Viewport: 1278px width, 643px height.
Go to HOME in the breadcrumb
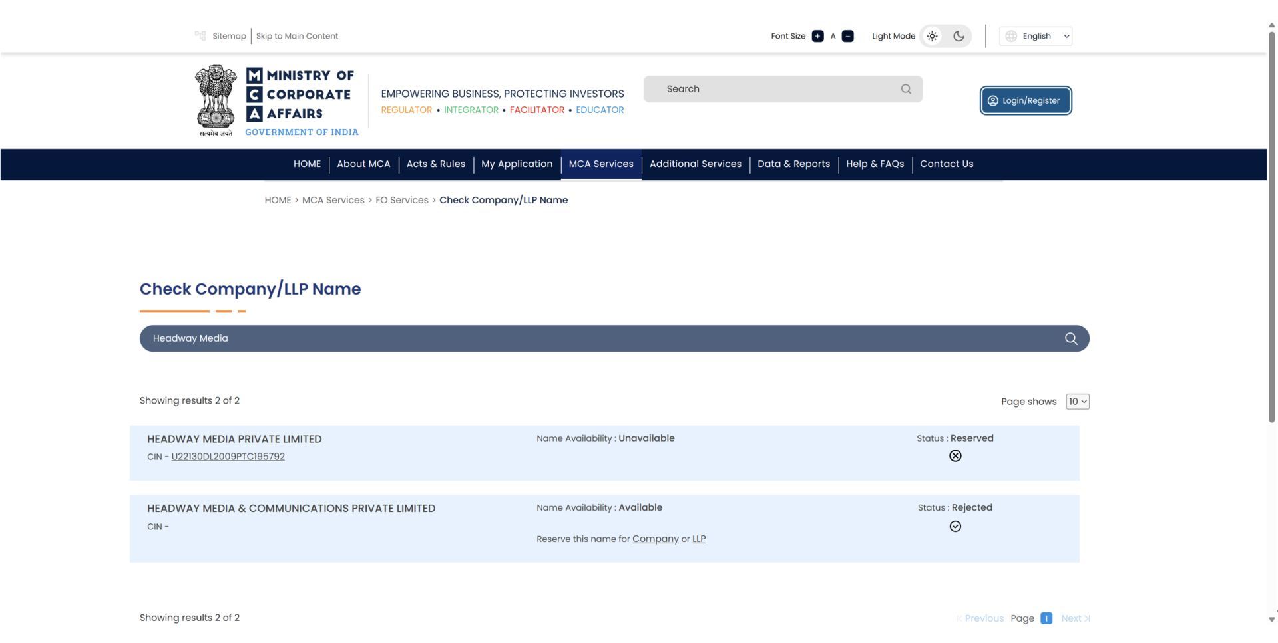pyautogui.click(x=278, y=200)
